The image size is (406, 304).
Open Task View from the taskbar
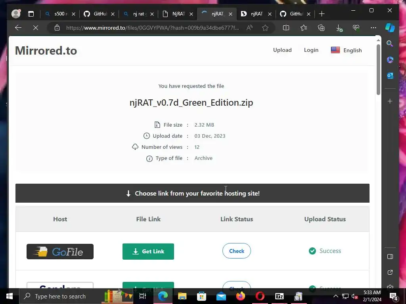coord(143,296)
